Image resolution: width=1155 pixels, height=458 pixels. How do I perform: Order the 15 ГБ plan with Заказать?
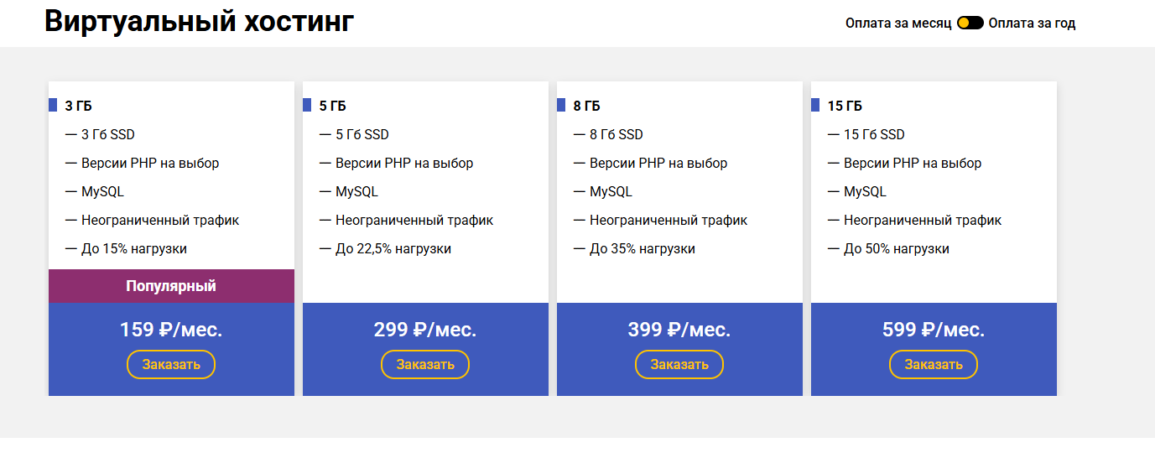[934, 364]
